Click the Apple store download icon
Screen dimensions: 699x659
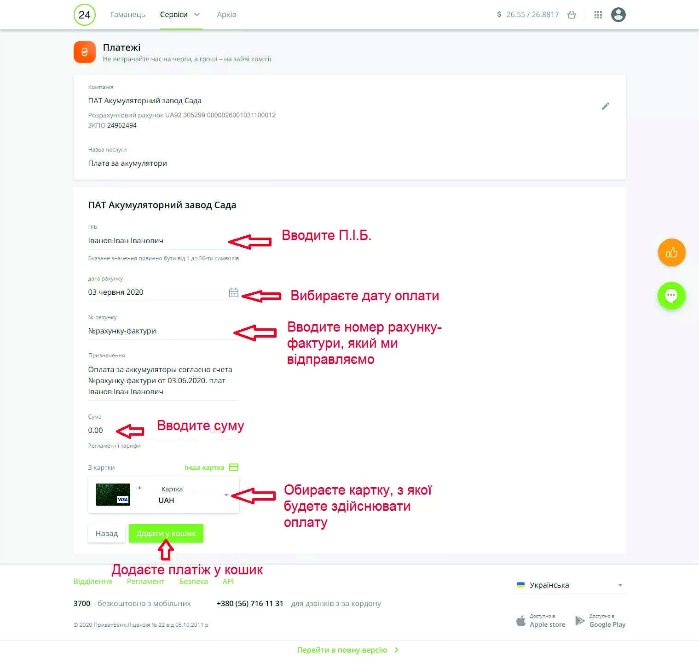point(521,621)
